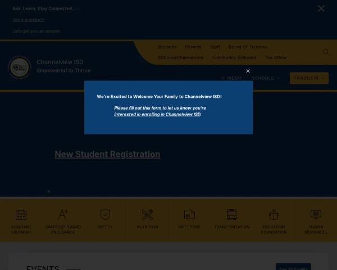Open the main MENU

point(231,78)
